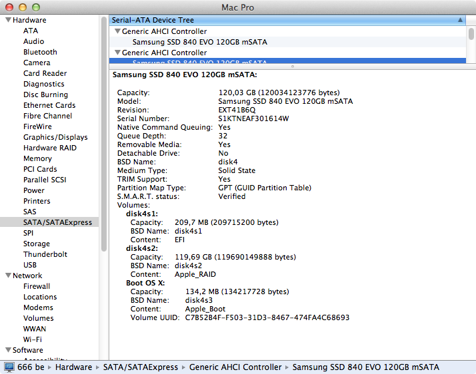Viewport: 476px width, 374px height.
Task: Click the serial number S1KTNEAF301614W
Action: point(253,118)
